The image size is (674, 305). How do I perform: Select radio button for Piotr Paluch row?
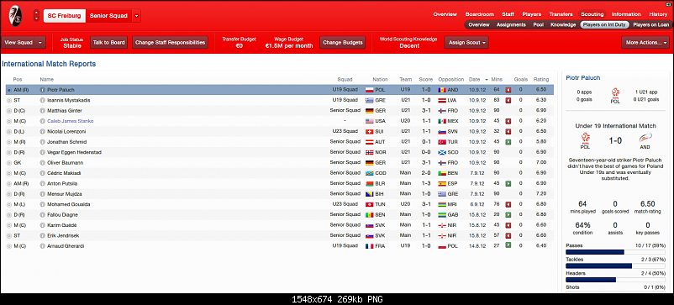9,90
